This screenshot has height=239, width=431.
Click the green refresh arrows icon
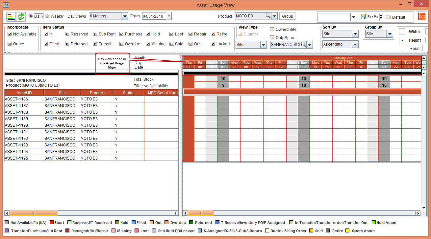point(21,16)
